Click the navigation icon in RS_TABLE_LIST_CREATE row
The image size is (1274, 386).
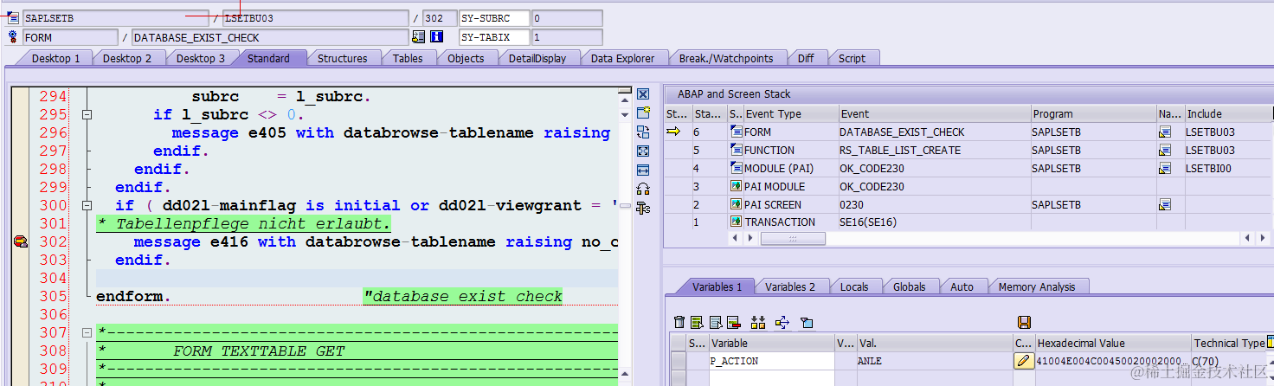click(1165, 151)
